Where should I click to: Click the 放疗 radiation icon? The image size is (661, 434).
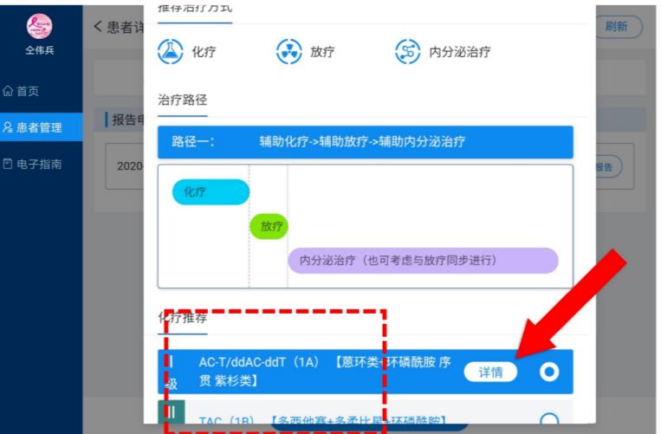click(289, 51)
